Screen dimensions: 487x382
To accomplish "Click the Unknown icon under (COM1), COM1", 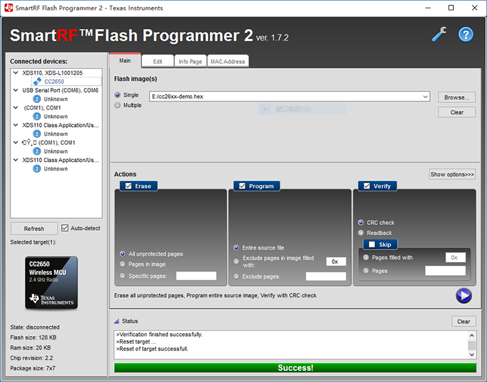I will 37,117.
